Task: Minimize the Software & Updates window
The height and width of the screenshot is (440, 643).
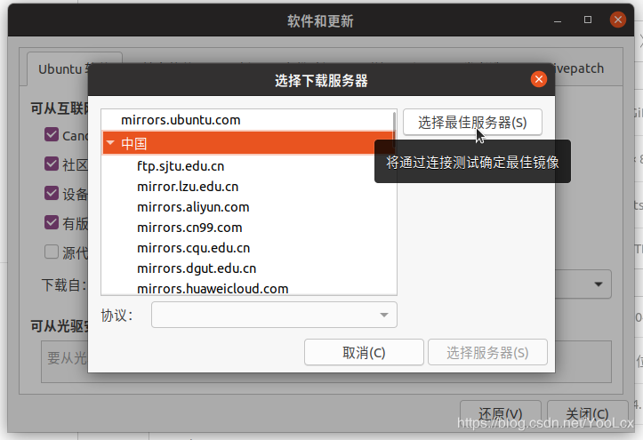Action: tap(558, 20)
